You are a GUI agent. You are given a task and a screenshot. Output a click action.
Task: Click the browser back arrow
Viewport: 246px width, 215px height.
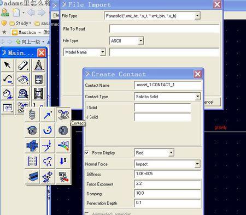click(x=31, y=13)
